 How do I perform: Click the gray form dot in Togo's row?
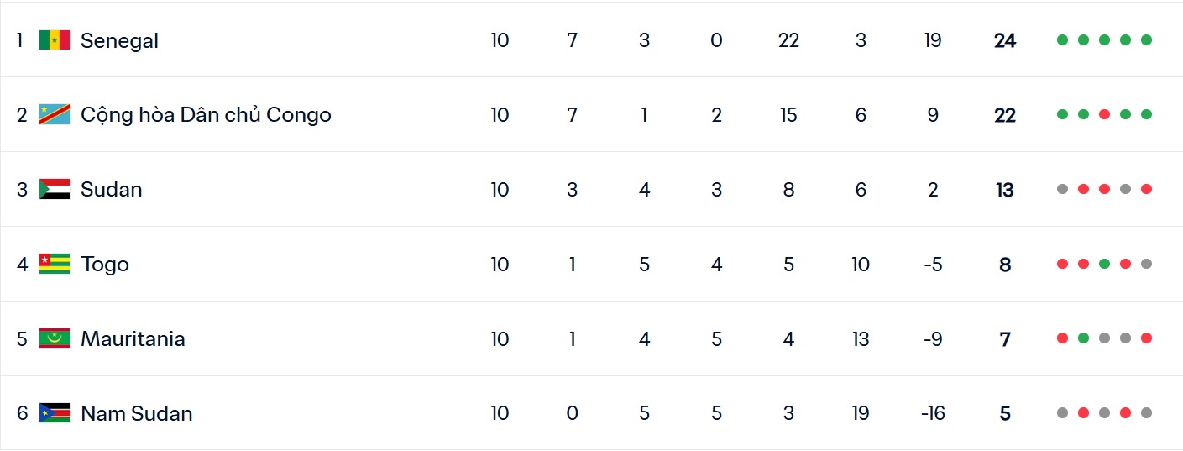[1146, 265]
